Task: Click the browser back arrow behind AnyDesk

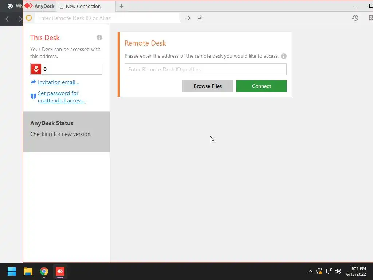Action: 8,19
